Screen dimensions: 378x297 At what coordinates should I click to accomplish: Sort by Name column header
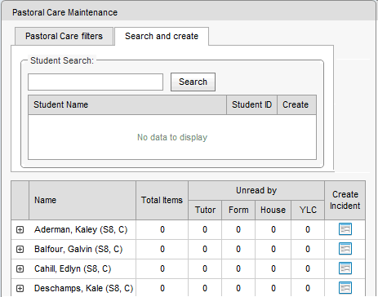[x=82, y=201]
